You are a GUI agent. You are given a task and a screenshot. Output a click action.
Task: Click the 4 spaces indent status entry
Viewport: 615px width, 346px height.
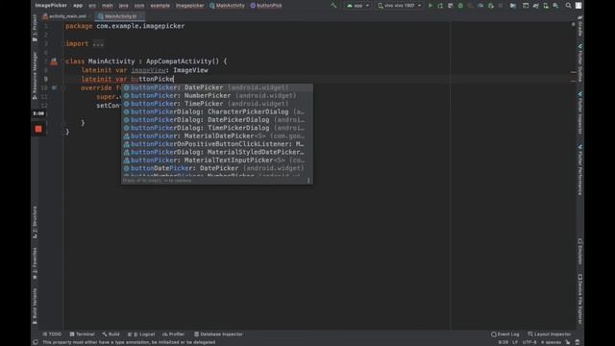click(x=551, y=342)
